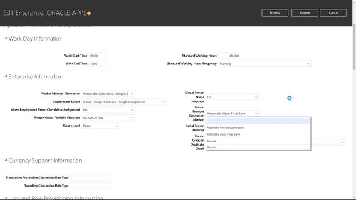Click the Review button

275,13
